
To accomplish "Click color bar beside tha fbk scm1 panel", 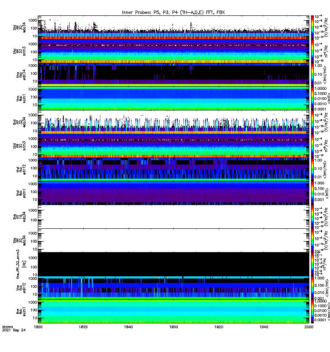I will point(312,98).
